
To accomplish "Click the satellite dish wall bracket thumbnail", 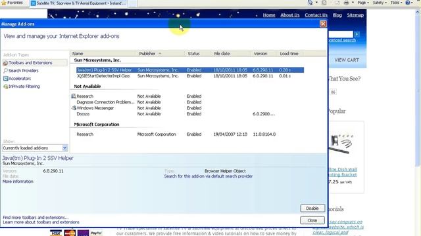I will coord(341,145).
